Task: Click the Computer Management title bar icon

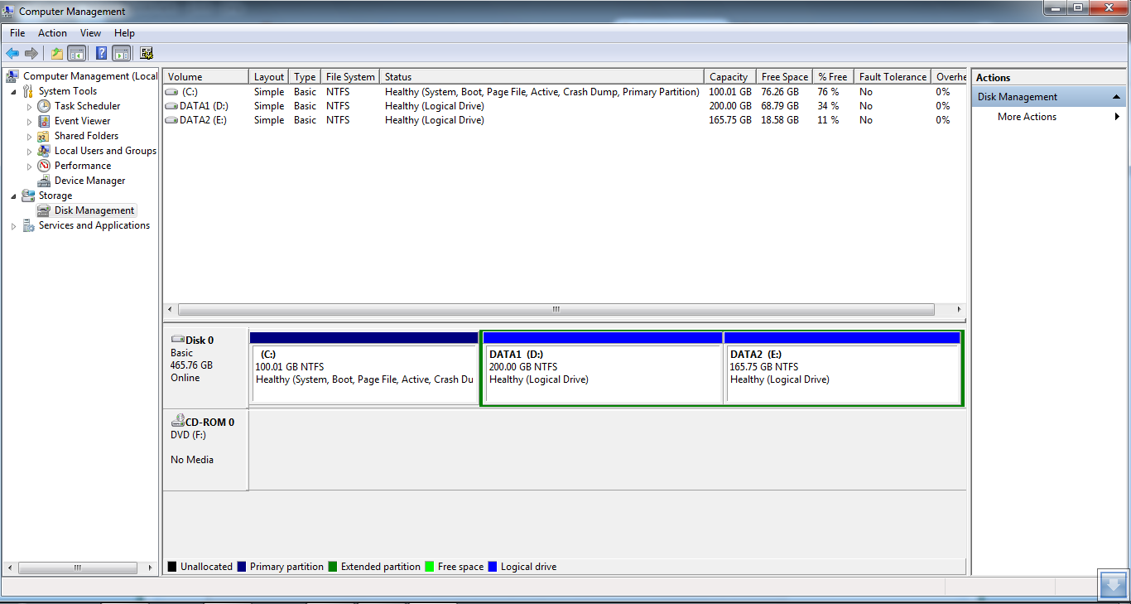Action: coord(8,12)
